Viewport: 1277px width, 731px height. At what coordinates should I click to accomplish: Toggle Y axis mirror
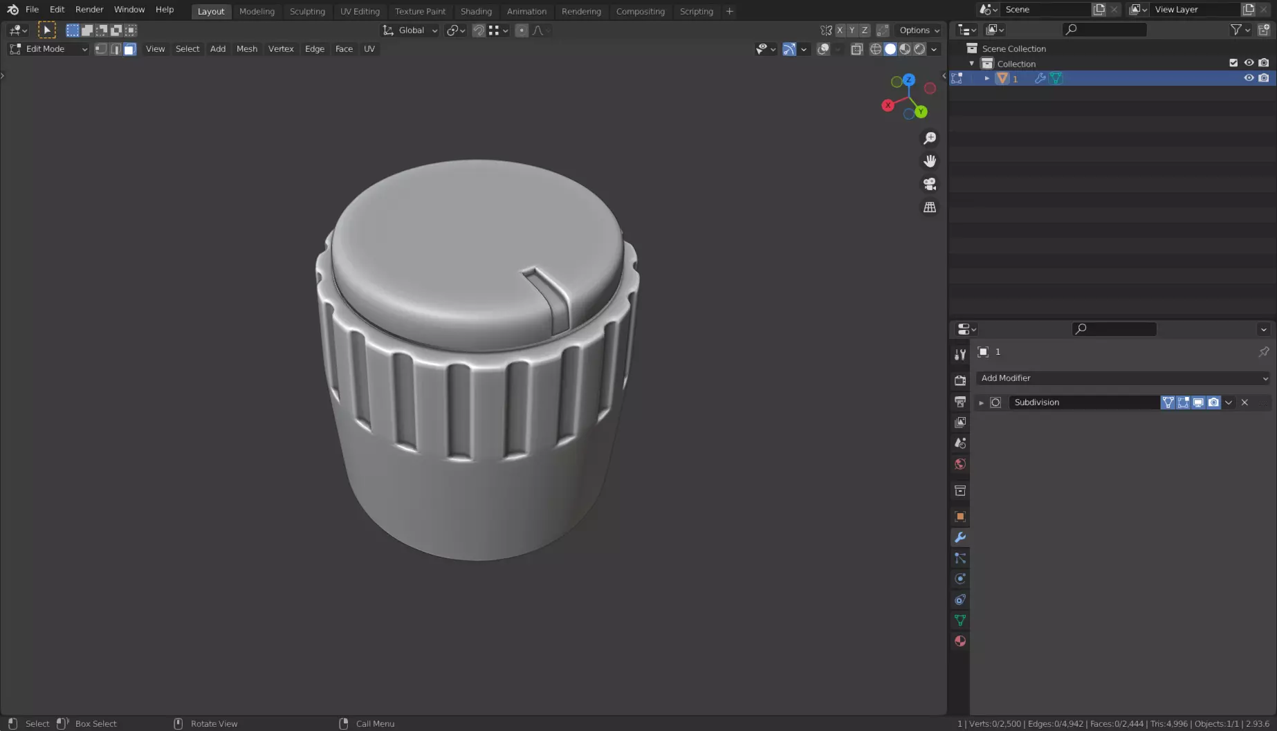point(852,30)
